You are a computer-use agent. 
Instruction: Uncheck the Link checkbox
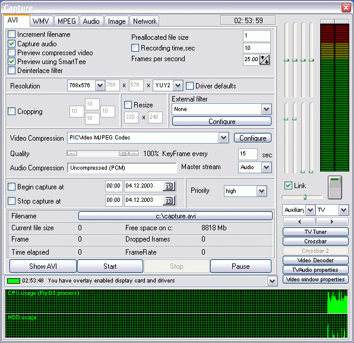(288, 186)
